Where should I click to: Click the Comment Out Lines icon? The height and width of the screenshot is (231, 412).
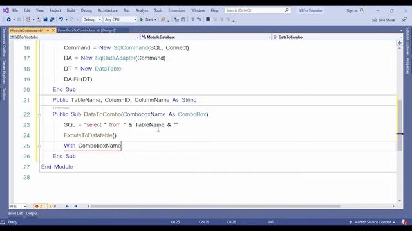coord(192,20)
